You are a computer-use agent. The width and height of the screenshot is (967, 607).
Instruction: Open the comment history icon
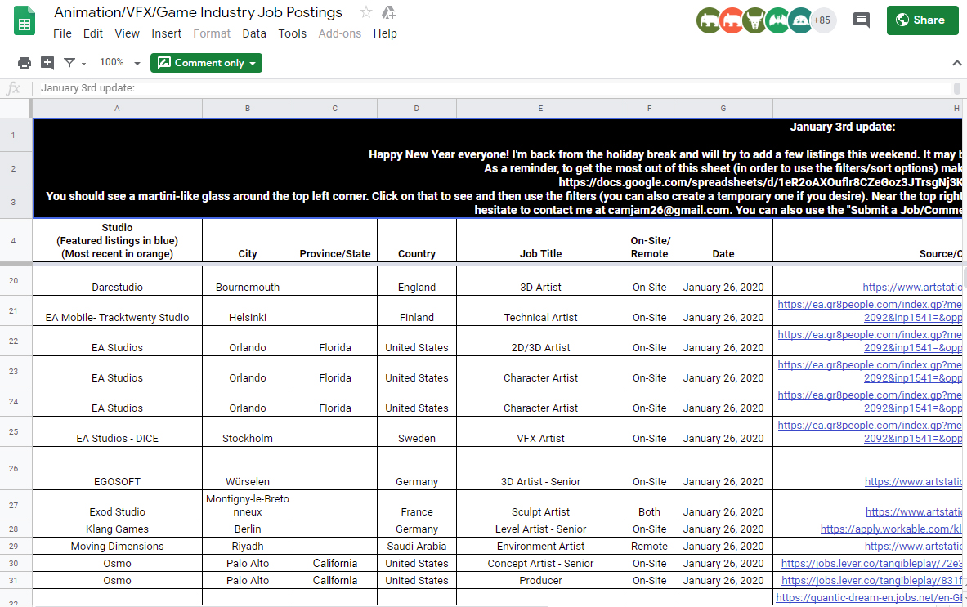tap(861, 20)
